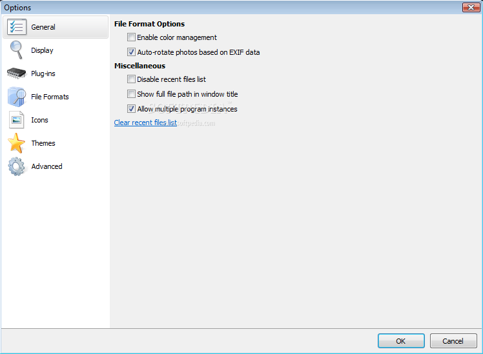Click the Cancel button
This screenshot has height=354, width=483.
point(453,340)
